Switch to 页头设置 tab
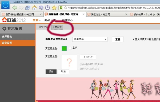 43,27
